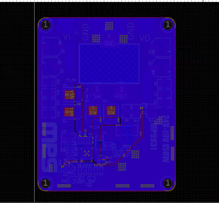
Task: Select the upper red pad beside TP_HG
Action: click(x=69, y=95)
